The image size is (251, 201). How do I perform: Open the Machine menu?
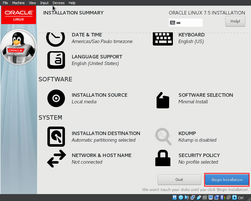(x=19, y=3)
